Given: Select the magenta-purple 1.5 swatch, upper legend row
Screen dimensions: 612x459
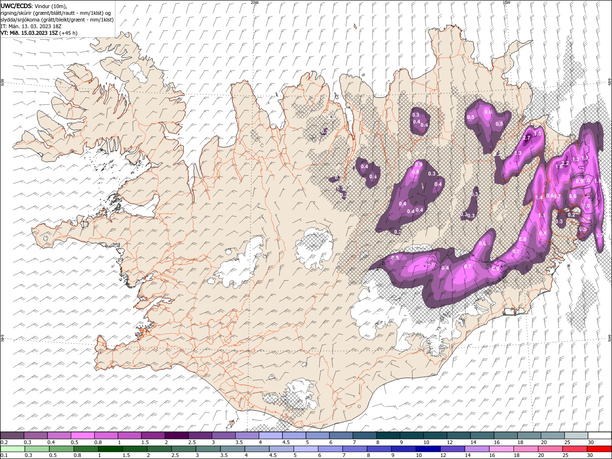Looking at the screenshot, I should pyautogui.click(x=153, y=436).
